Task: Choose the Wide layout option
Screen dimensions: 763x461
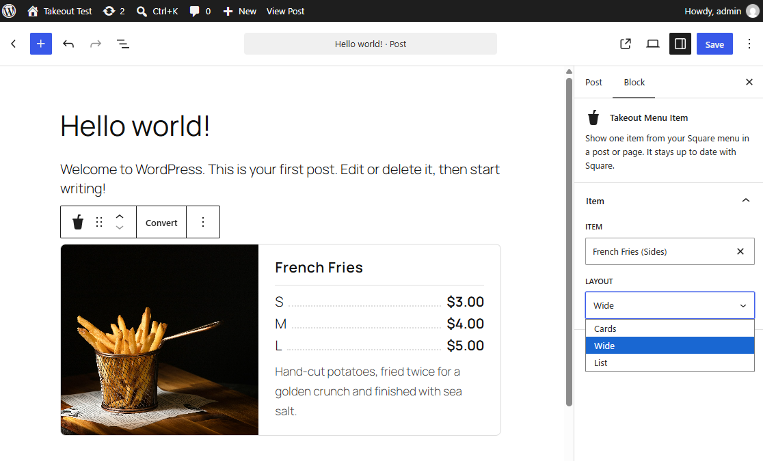Action: (x=669, y=346)
